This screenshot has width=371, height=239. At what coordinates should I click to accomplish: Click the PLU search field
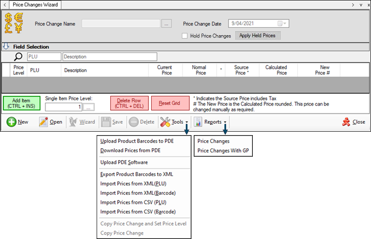click(44, 57)
